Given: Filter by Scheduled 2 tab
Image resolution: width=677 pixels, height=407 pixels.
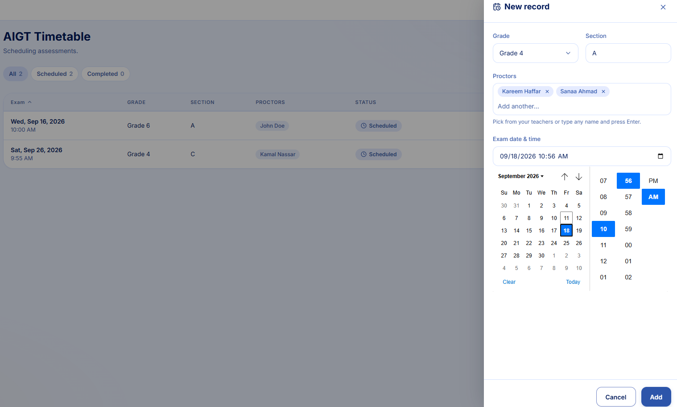Looking at the screenshot, I should 54,74.
